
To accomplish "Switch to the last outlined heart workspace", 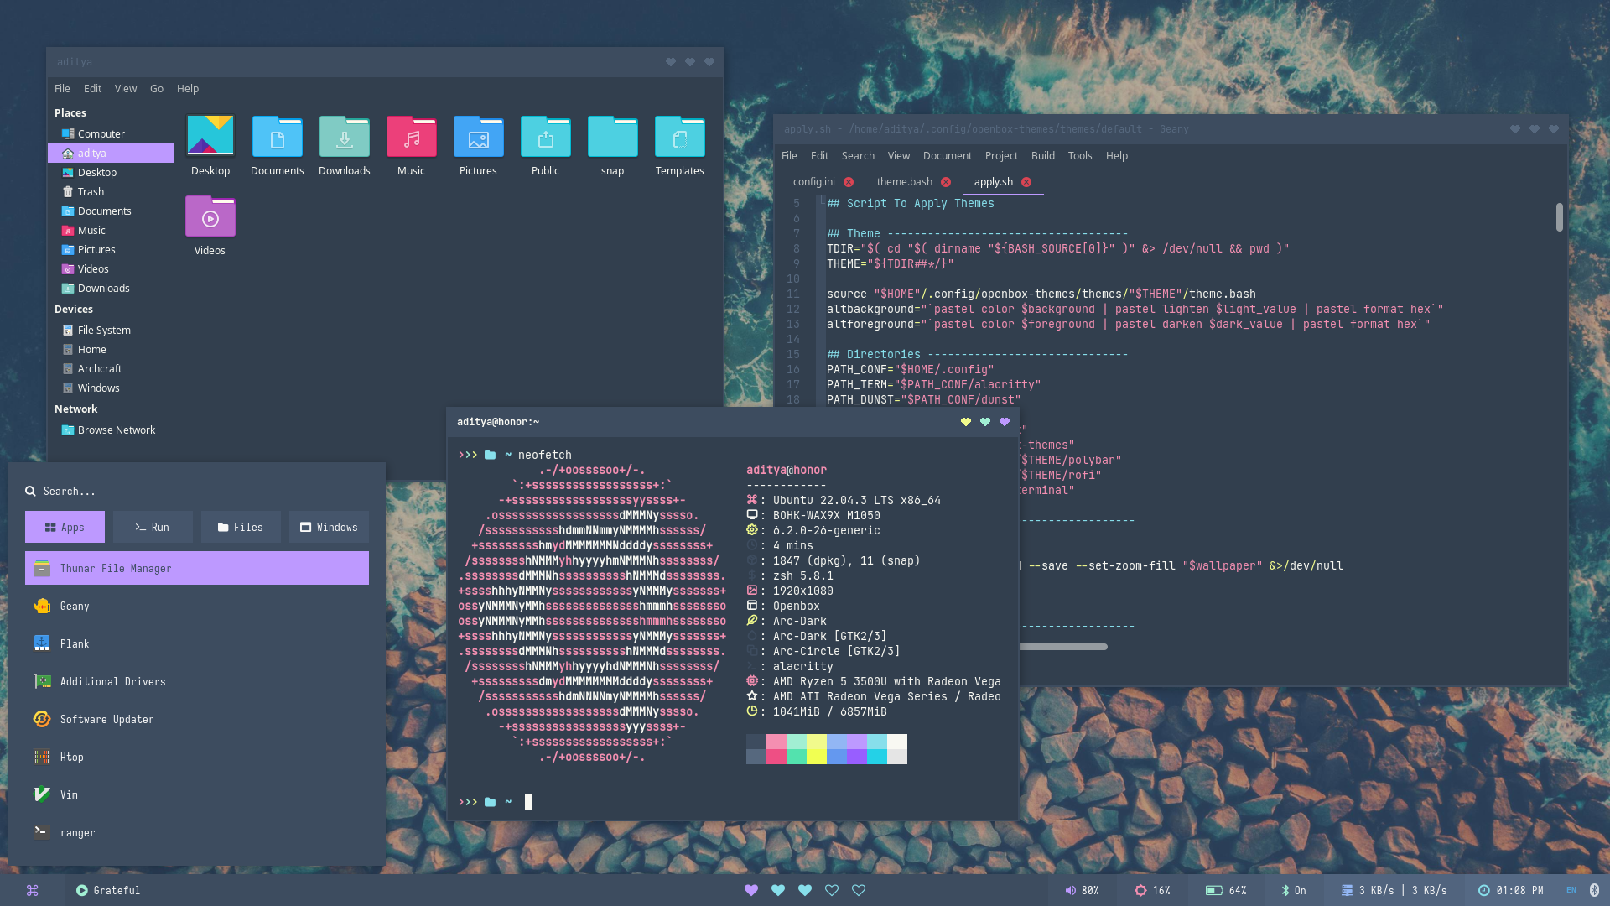I will tap(859, 890).
